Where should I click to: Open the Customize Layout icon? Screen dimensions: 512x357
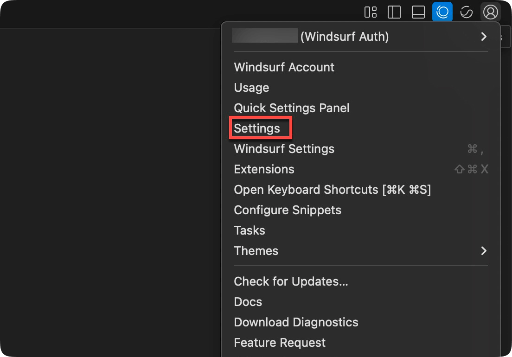[370, 12]
